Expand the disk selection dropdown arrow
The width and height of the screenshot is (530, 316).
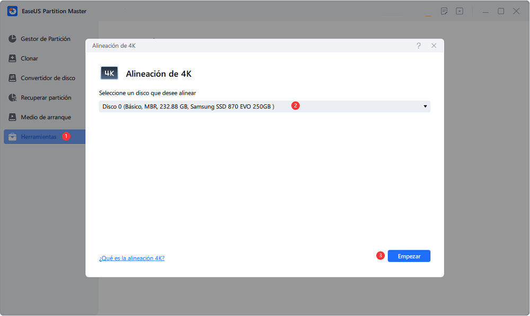pos(425,107)
